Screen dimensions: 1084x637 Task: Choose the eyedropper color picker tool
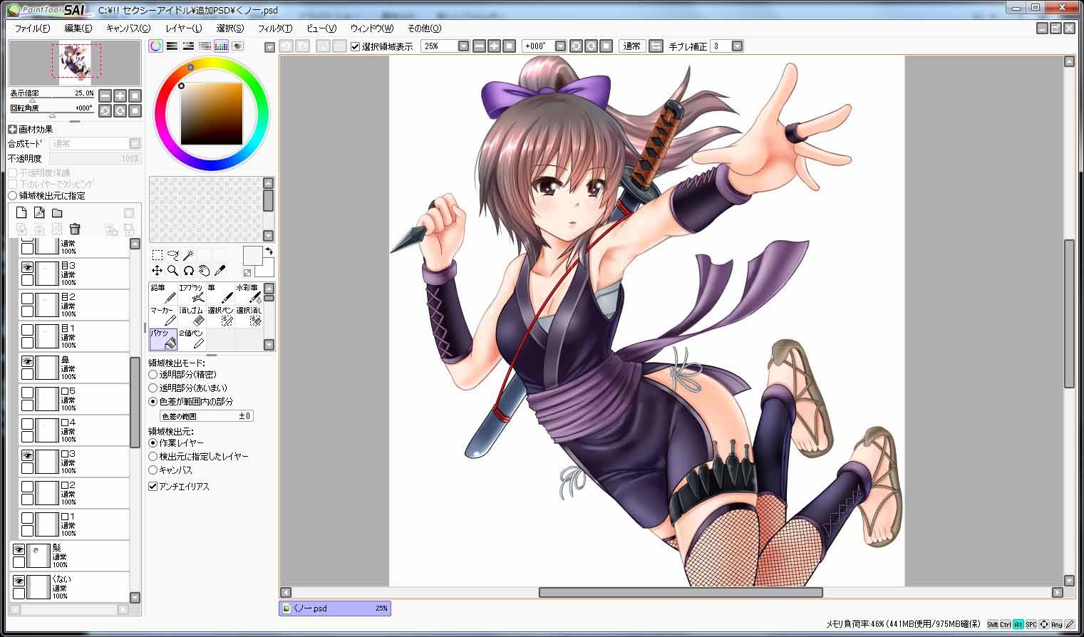[220, 271]
